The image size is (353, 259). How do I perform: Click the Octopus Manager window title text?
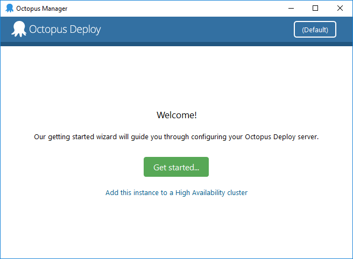coord(41,9)
